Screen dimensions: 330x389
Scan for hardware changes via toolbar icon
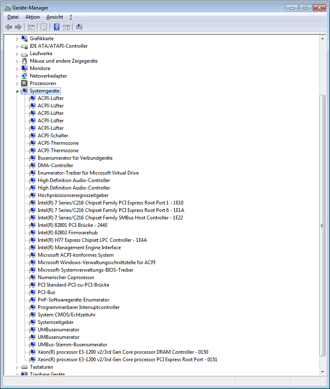[x=79, y=27]
